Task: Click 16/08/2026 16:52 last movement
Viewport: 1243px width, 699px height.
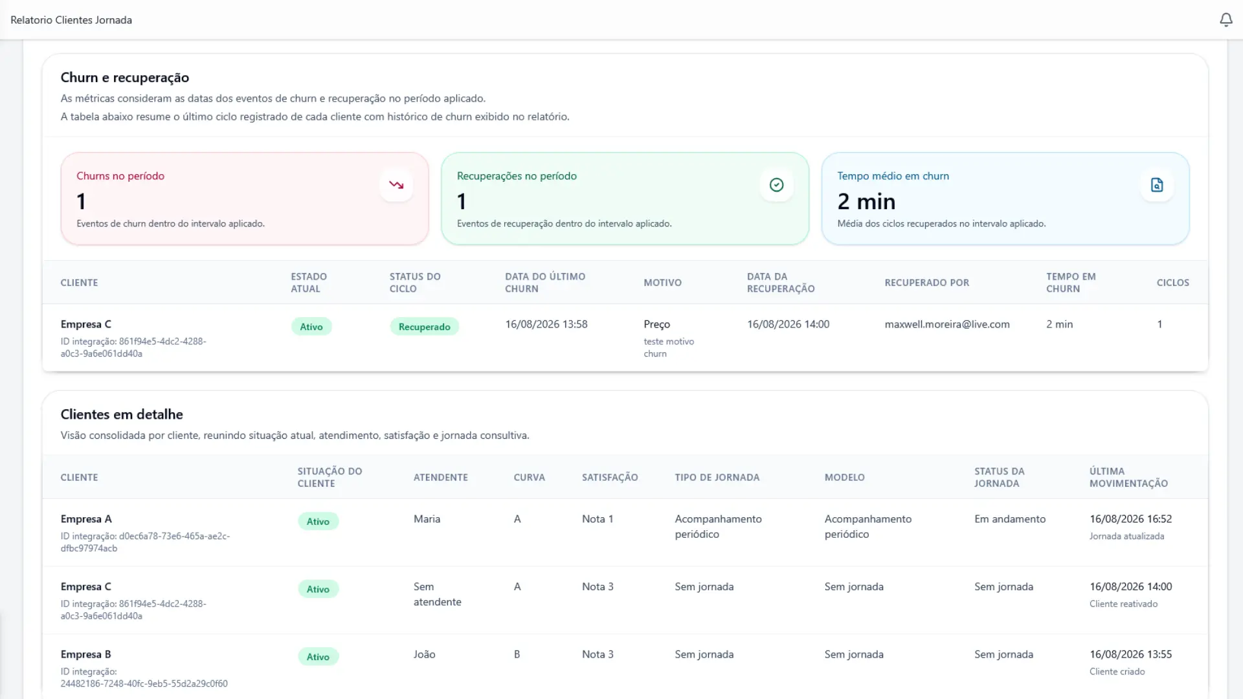Action: coord(1130,519)
